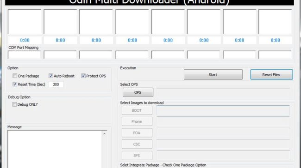This screenshot has height=168, width=301.
Task: Open the OPS file selector button
Action: 138,92
